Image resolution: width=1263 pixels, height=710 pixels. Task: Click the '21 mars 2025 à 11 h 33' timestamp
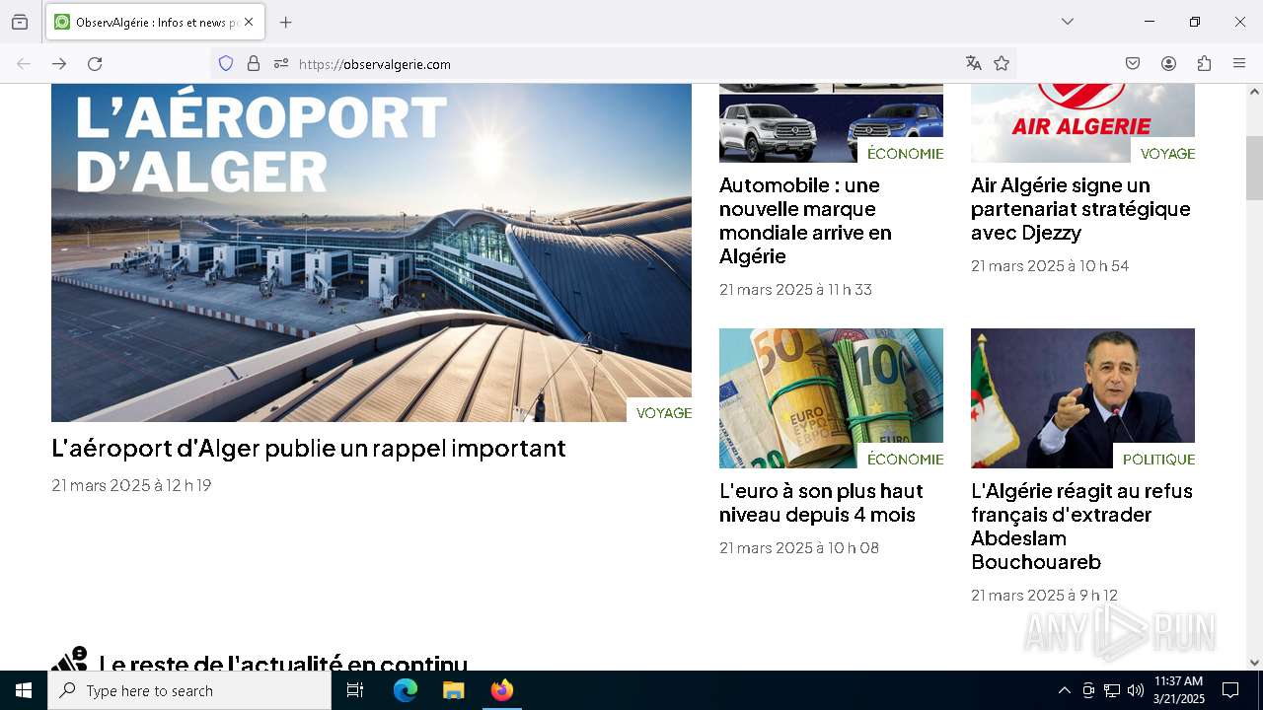point(795,289)
